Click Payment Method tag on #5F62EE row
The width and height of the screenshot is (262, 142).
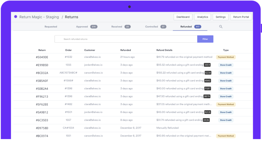coord(226,104)
